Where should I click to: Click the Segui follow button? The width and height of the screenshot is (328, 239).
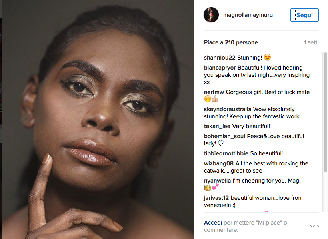[304, 15]
